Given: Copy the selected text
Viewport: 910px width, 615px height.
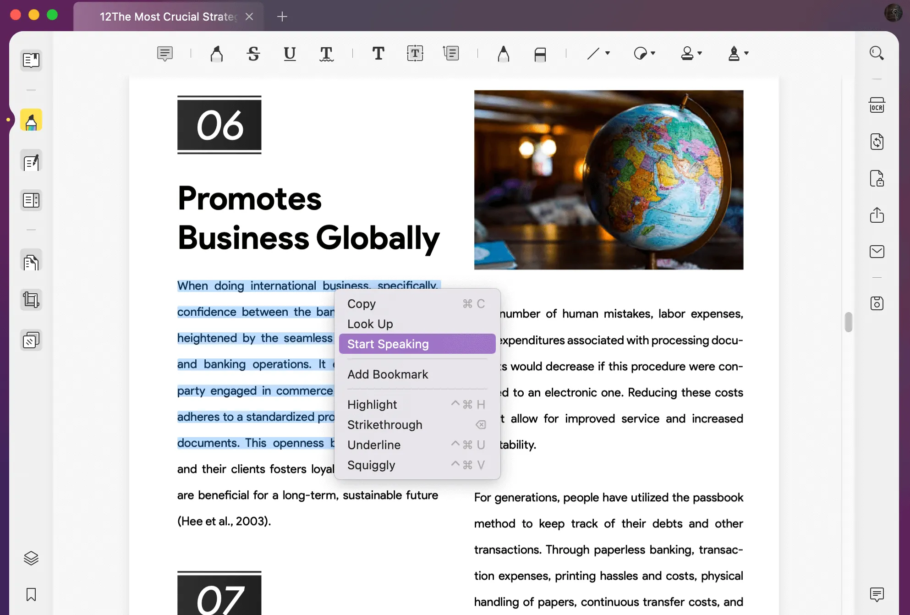Looking at the screenshot, I should coord(362,303).
